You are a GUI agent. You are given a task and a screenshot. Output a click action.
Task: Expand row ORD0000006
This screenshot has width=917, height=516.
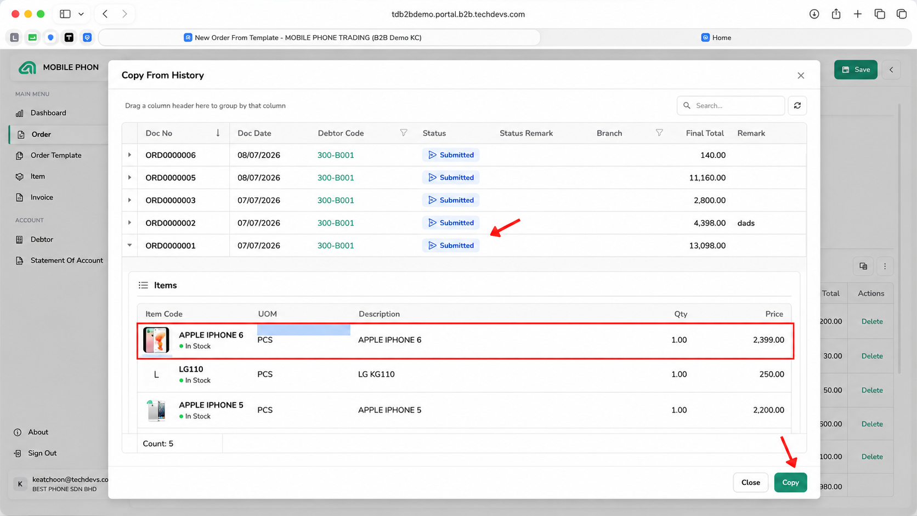click(x=129, y=155)
